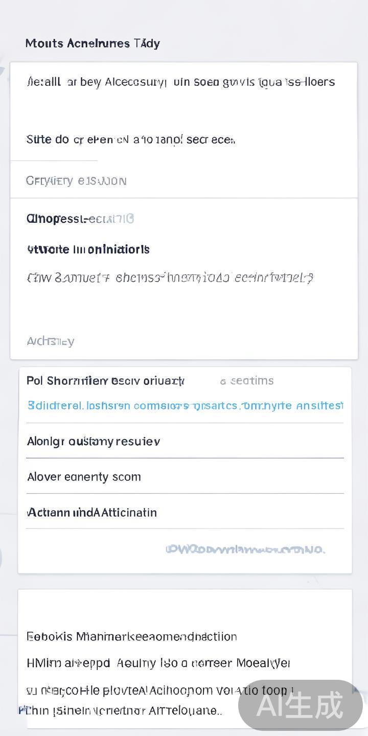Click the "Mouts Acnelrunes Tády" page title
368x736 pixels.
tap(93, 43)
